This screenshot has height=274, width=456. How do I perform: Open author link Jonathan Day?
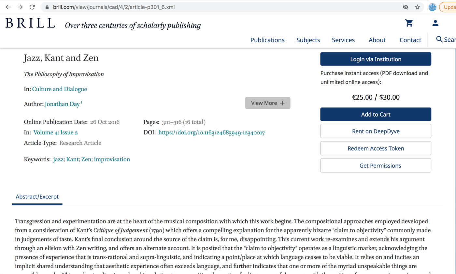pos(62,104)
